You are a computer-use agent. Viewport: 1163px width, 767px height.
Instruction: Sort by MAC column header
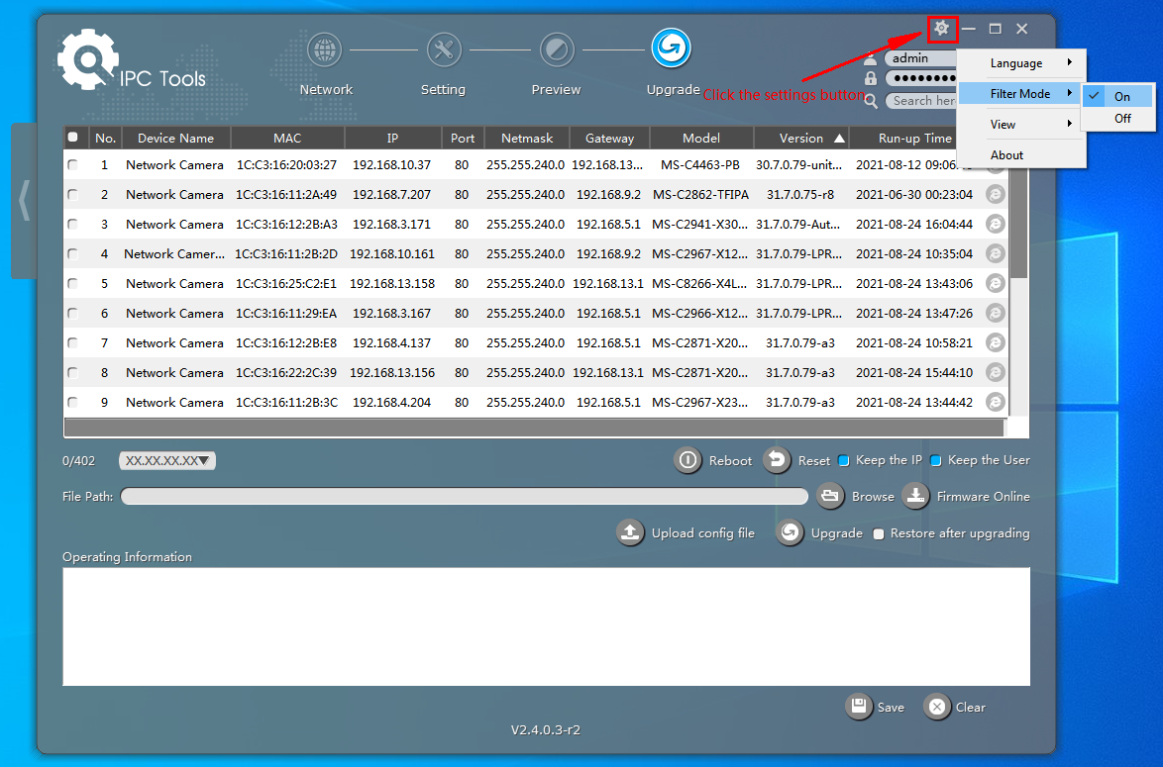[287, 138]
